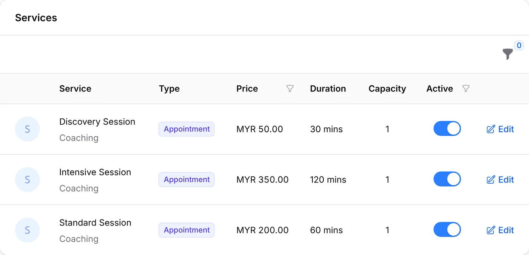Image resolution: width=529 pixels, height=255 pixels.
Task: Select the Intensive Session name
Action: coord(95,172)
